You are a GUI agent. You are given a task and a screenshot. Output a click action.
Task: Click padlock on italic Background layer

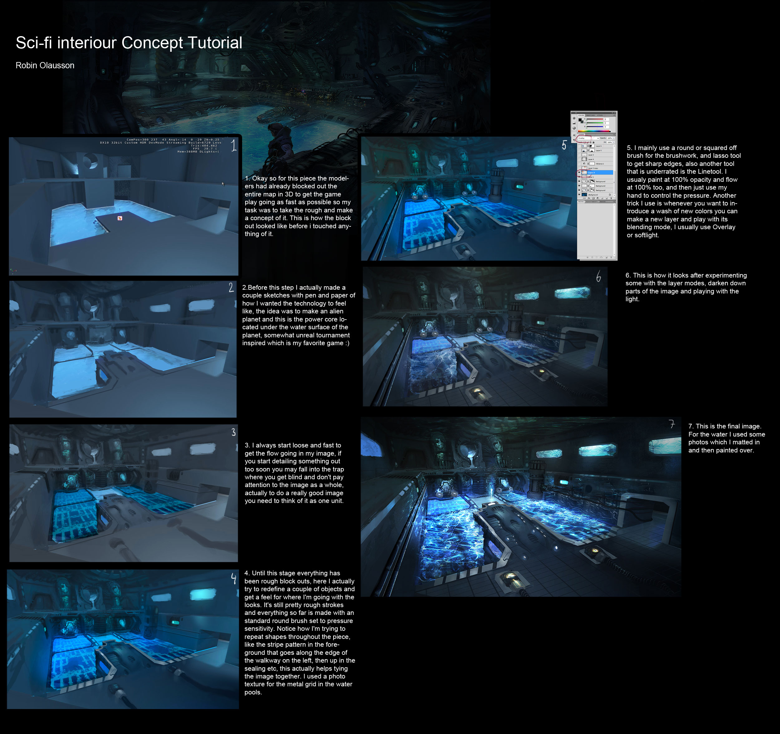(610, 195)
